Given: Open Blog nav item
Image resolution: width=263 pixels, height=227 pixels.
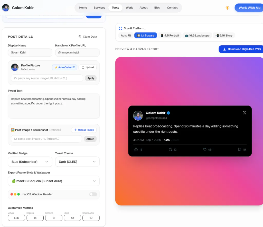Looking at the screenshot, I should coord(157,8).
